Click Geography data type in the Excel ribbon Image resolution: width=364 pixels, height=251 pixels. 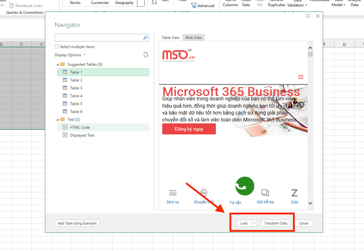(124, 3)
